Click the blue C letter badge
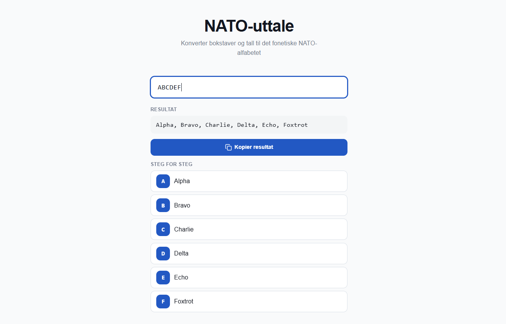506x324 pixels. coord(163,229)
